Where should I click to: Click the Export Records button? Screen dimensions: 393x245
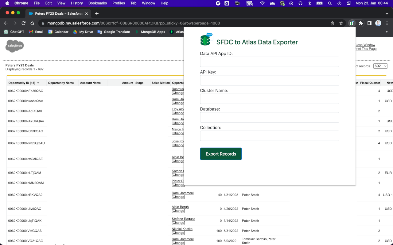coord(221,154)
